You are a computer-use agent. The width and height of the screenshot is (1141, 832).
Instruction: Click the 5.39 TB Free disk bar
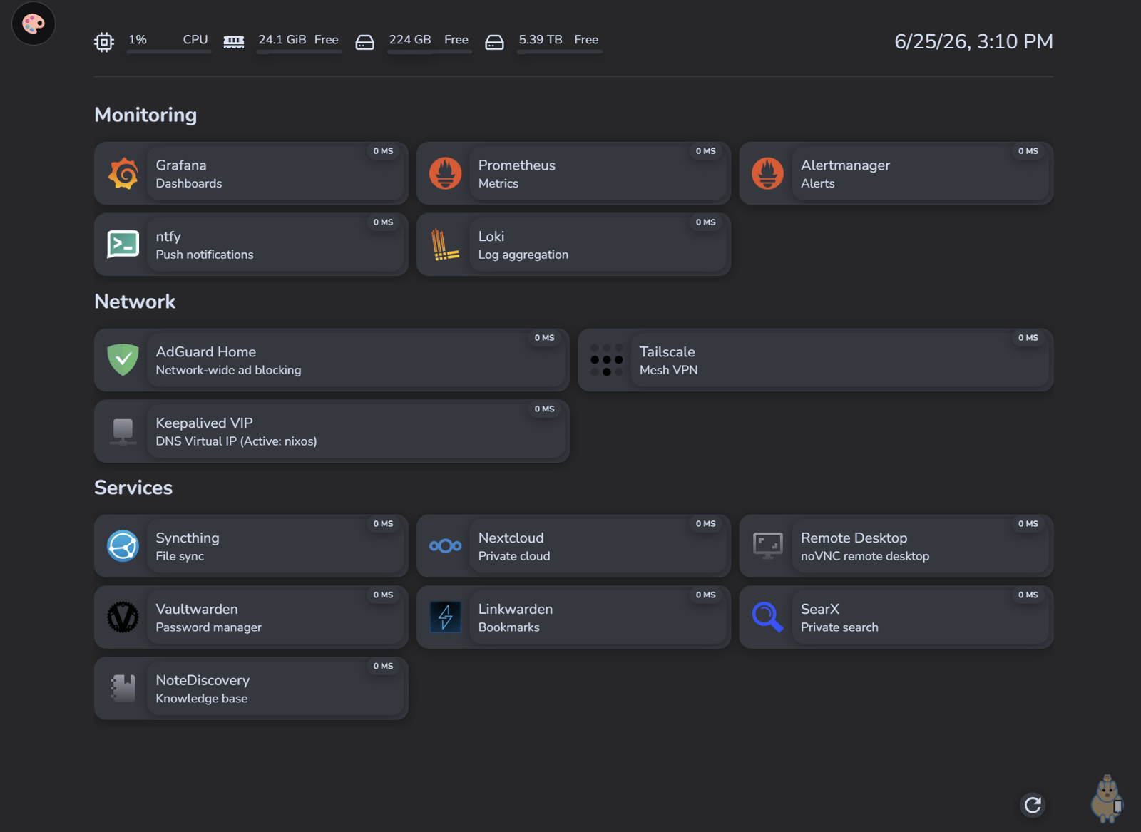point(560,51)
